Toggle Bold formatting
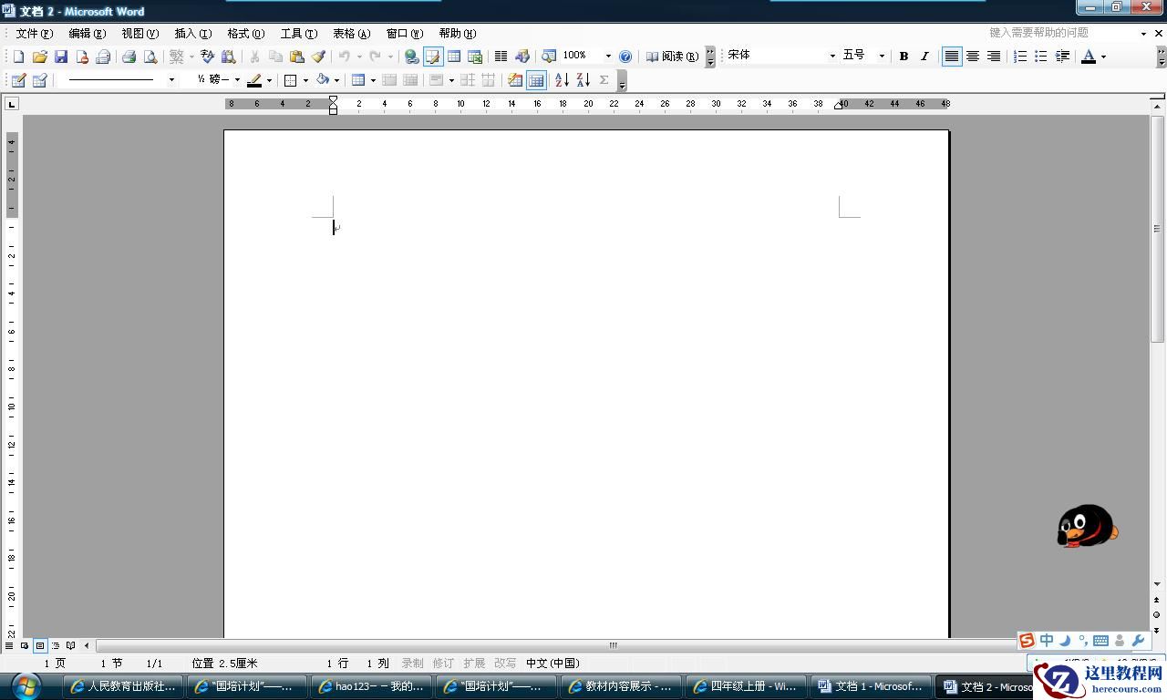 (904, 57)
